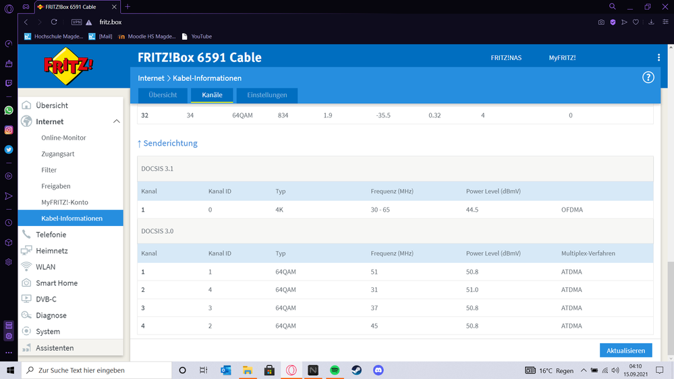Viewport: 674px width, 379px height.
Task: Click the OFDMA value in the DOCSIS 3.1 row
Action: click(x=571, y=210)
